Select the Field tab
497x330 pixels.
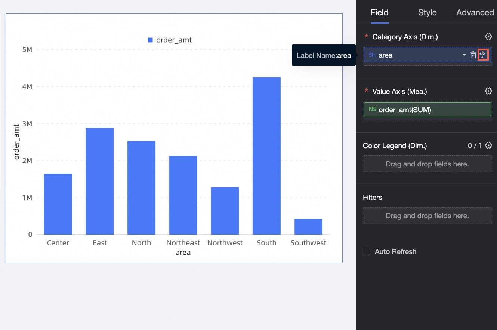(379, 12)
